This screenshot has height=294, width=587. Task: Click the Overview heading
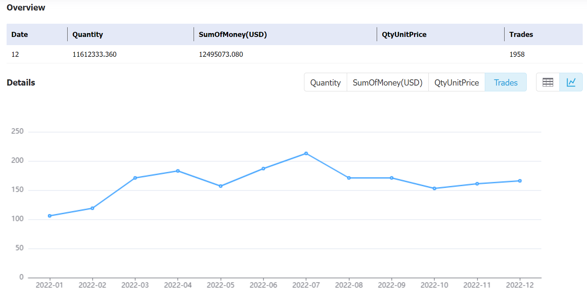coord(26,7)
